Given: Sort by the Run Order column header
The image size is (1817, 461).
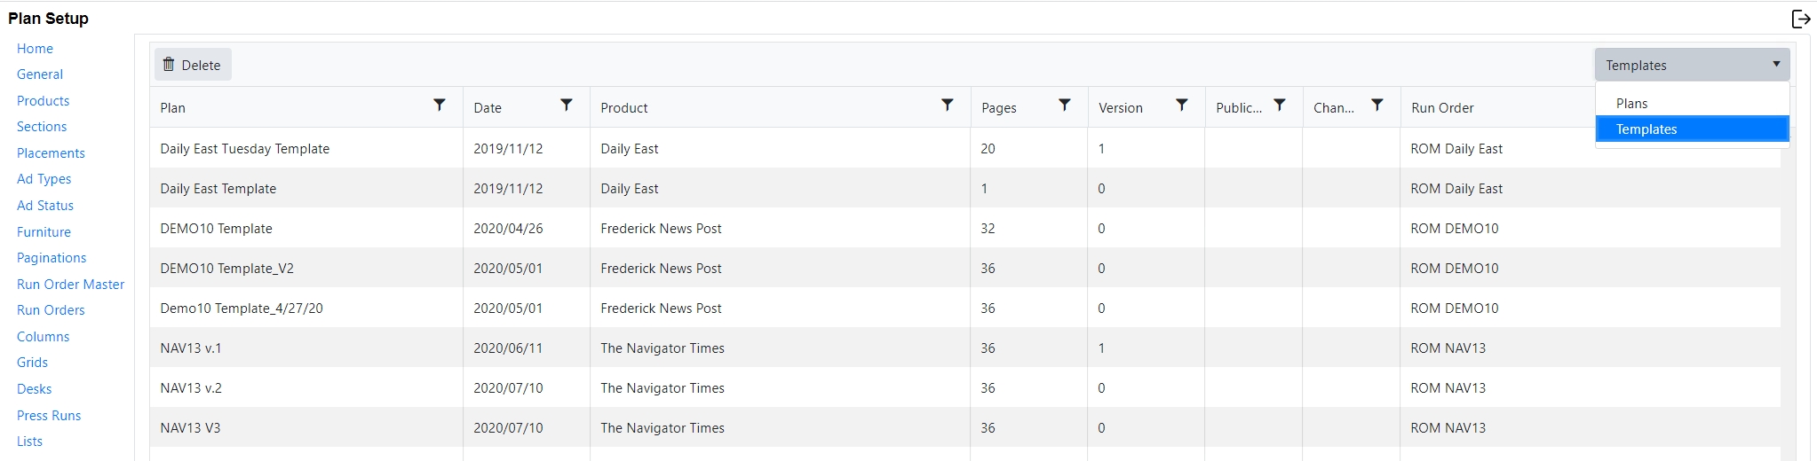Looking at the screenshot, I should [x=1442, y=108].
